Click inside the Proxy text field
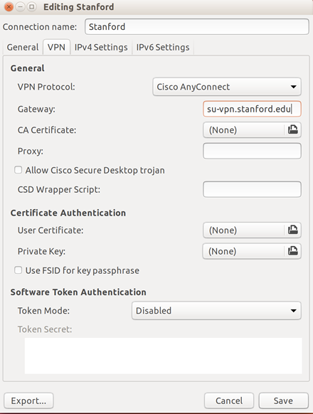The height and width of the screenshot is (414, 313). pyautogui.click(x=252, y=151)
